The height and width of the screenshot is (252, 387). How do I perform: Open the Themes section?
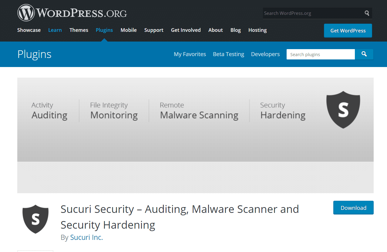[x=79, y=30]
